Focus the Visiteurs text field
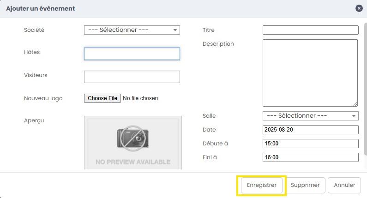367x198 pixels. 132,77
